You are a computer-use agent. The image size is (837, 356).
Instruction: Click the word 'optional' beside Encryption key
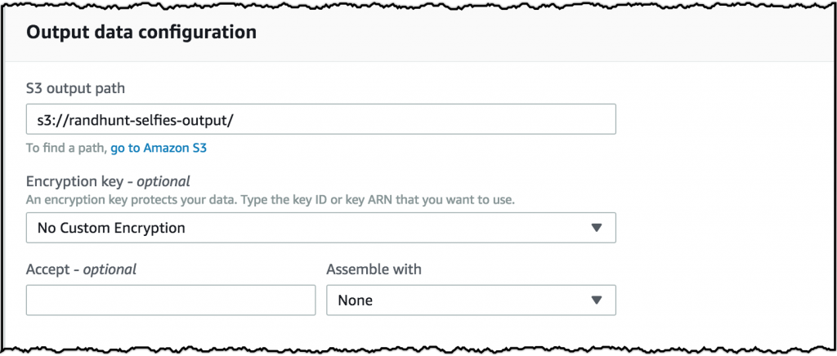163,181
